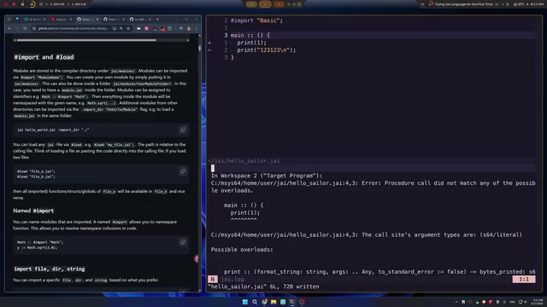
Task: Click the 1:1 cursor position indicator
Action: coord(524,279)
